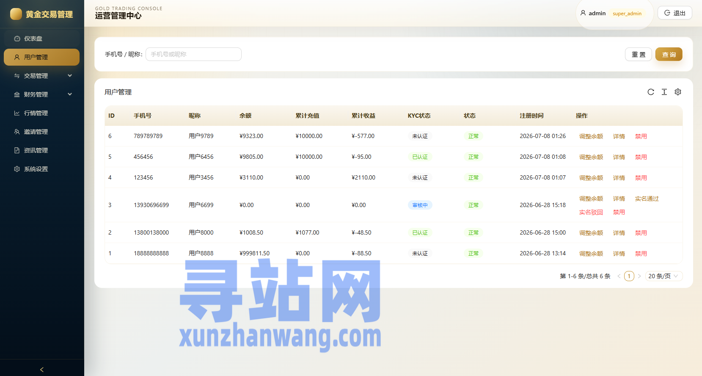Click the 系统设置 gear icon in sidebar
Screen dimensions: 702x376
[17, 169]
